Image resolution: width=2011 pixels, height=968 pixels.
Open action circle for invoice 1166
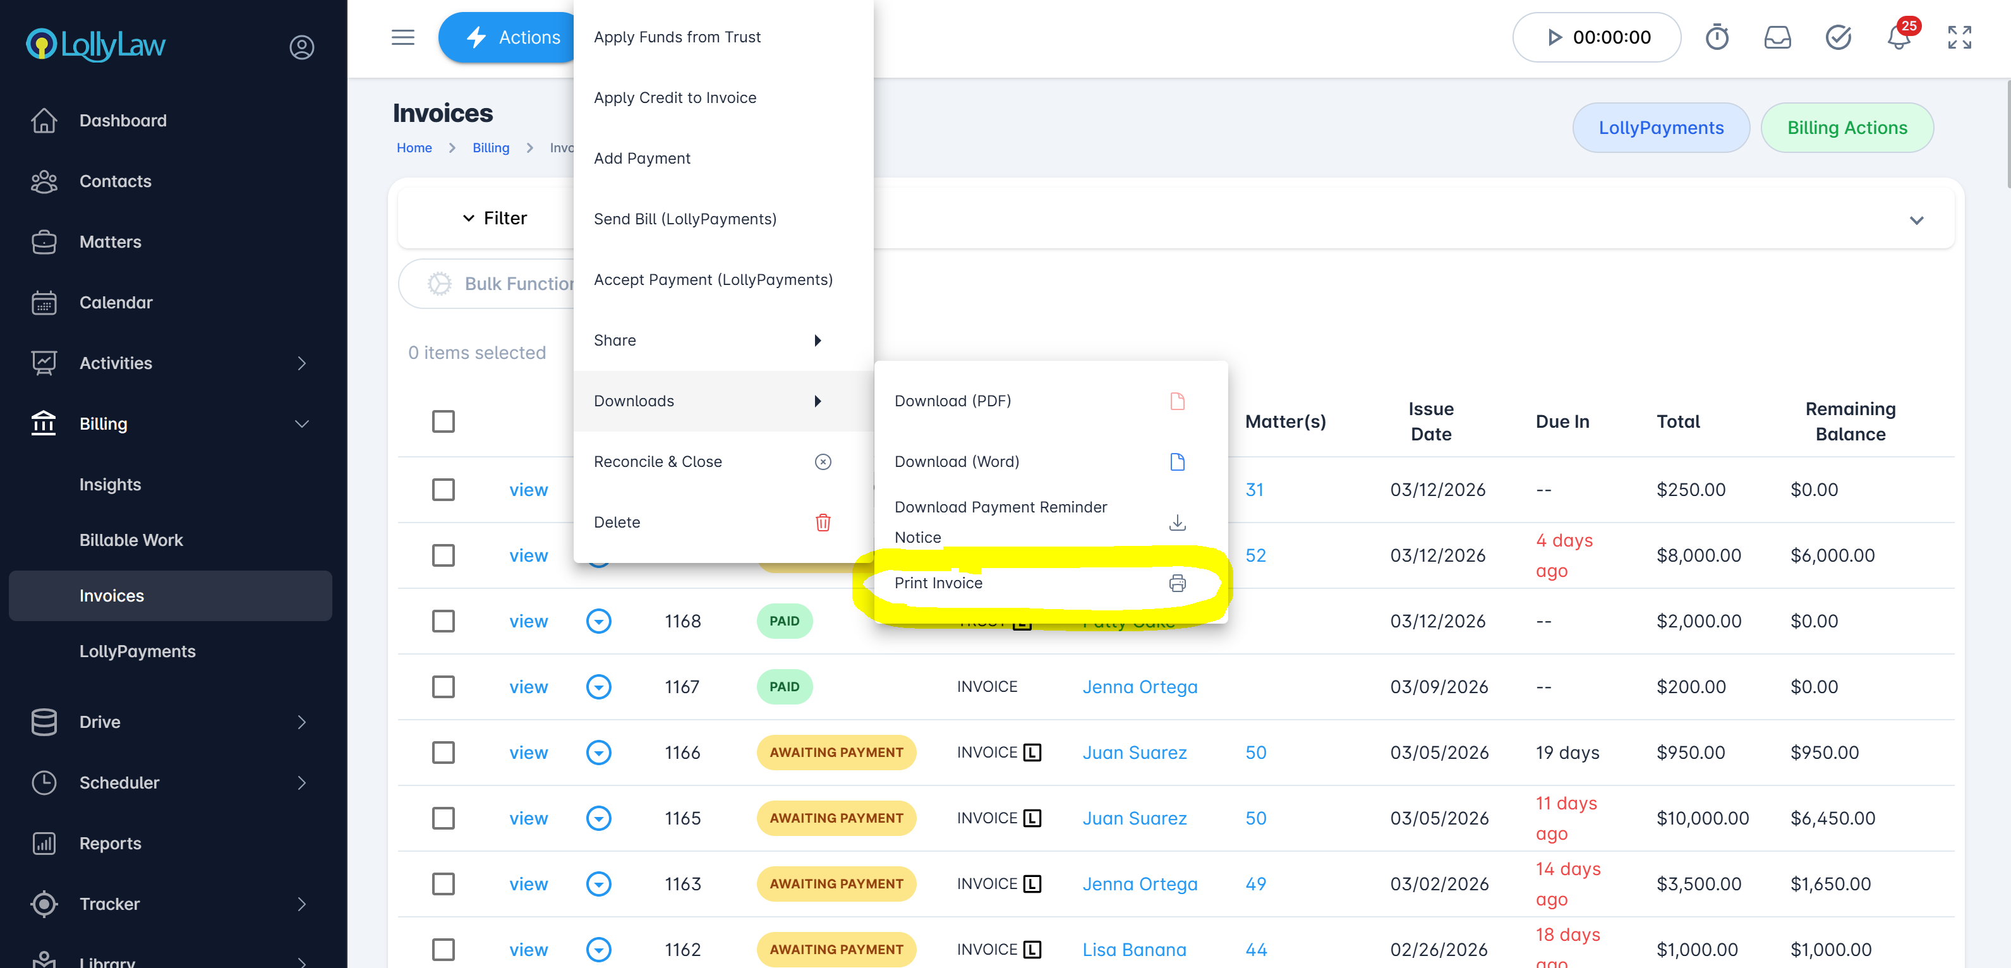coord(598,753)
